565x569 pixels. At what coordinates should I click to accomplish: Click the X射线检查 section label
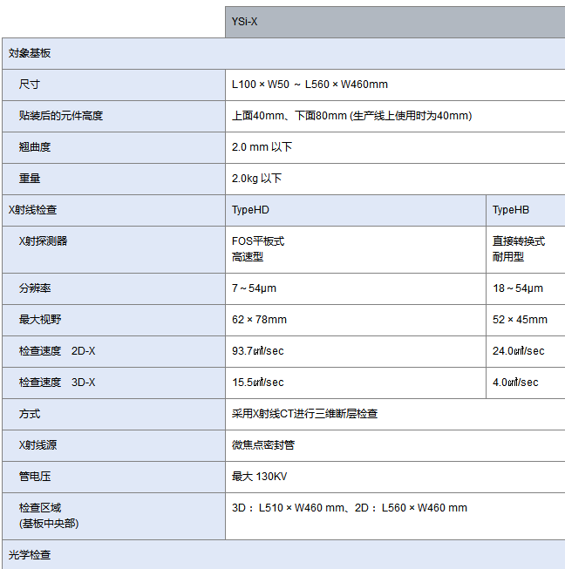pyautogui.click(x=33, y=210)
